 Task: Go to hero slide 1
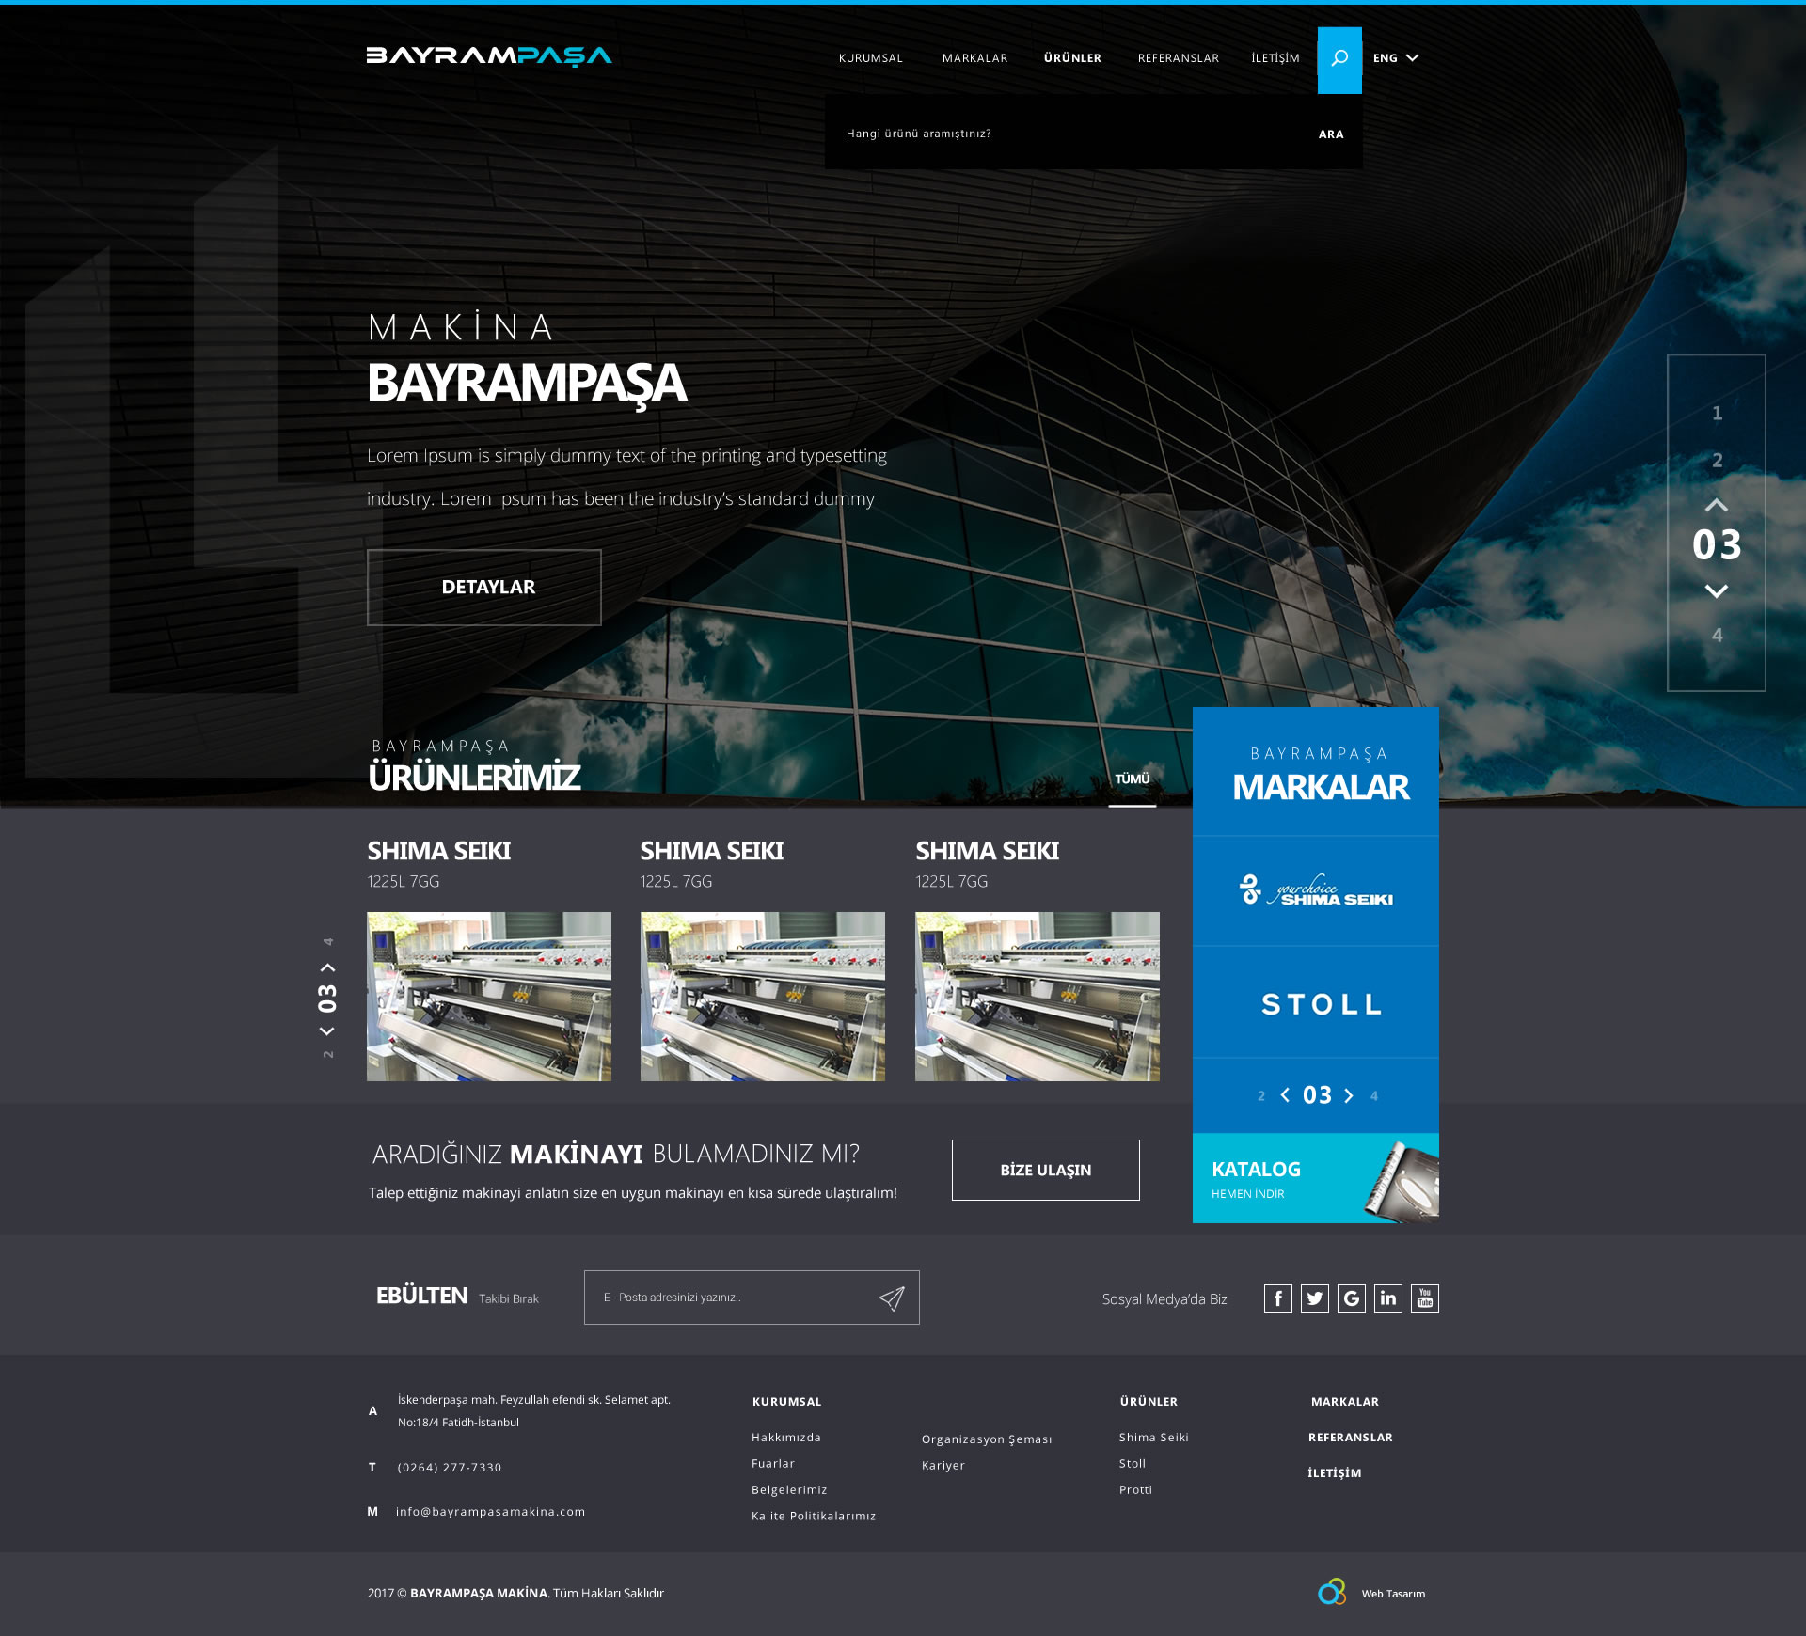pyautogui.click(x=1717, y=413)
